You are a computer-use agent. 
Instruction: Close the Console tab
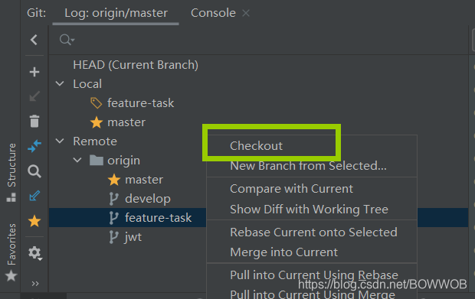tap(246, 13)
